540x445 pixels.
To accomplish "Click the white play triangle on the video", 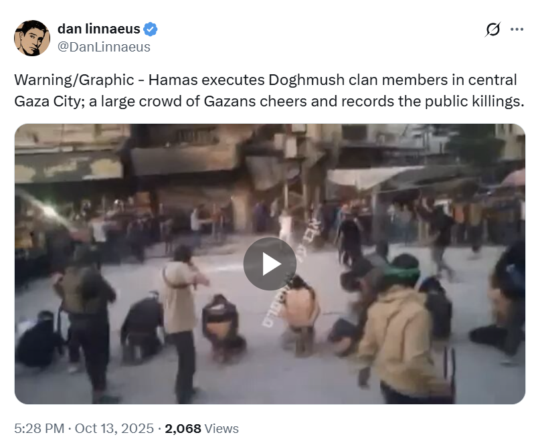I will [x=272, y=264].
